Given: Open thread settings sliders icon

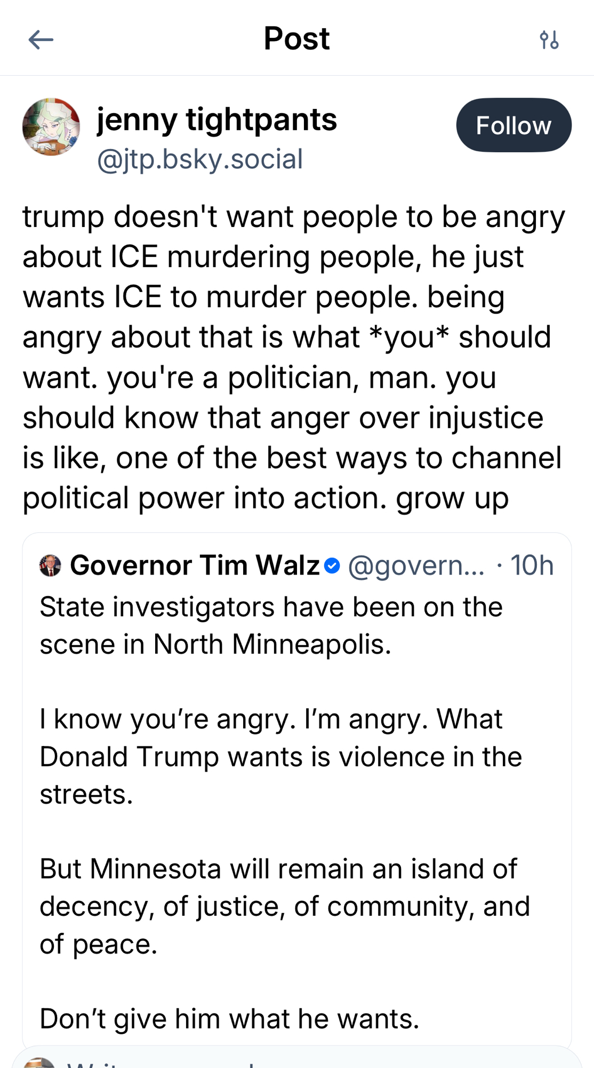Looking at the screenshot, I should coord(549,40).
